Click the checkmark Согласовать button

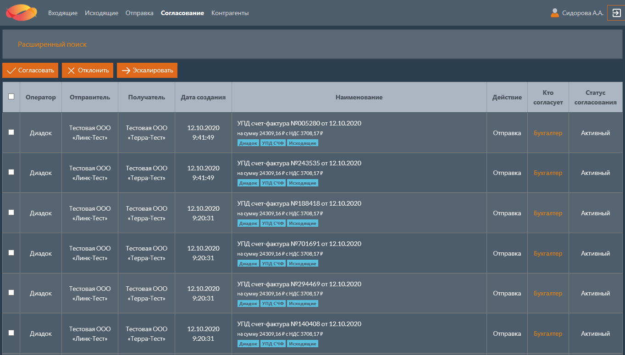(x=30, y=71)
